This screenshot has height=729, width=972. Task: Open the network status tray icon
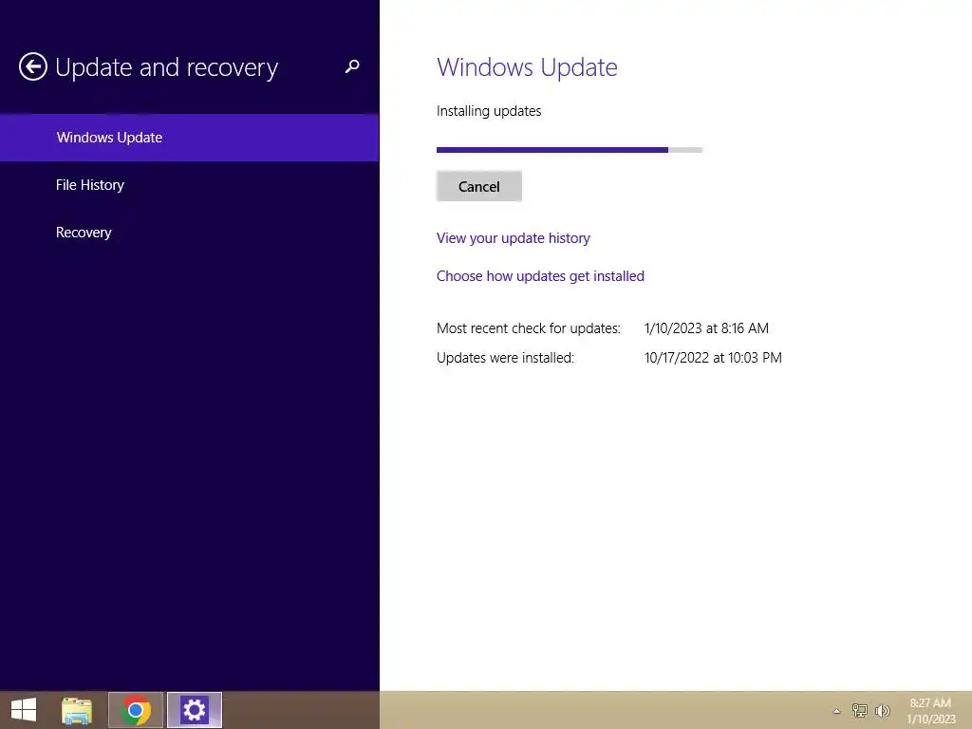click(x=859, y=710)
